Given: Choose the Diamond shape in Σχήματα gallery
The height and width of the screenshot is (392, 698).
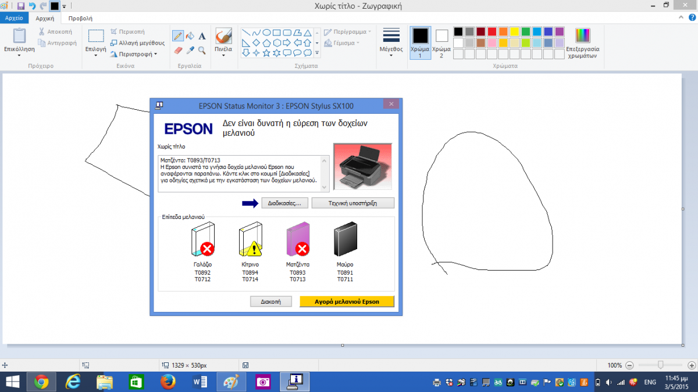Looking at the screenshot, I should (256, 43).
